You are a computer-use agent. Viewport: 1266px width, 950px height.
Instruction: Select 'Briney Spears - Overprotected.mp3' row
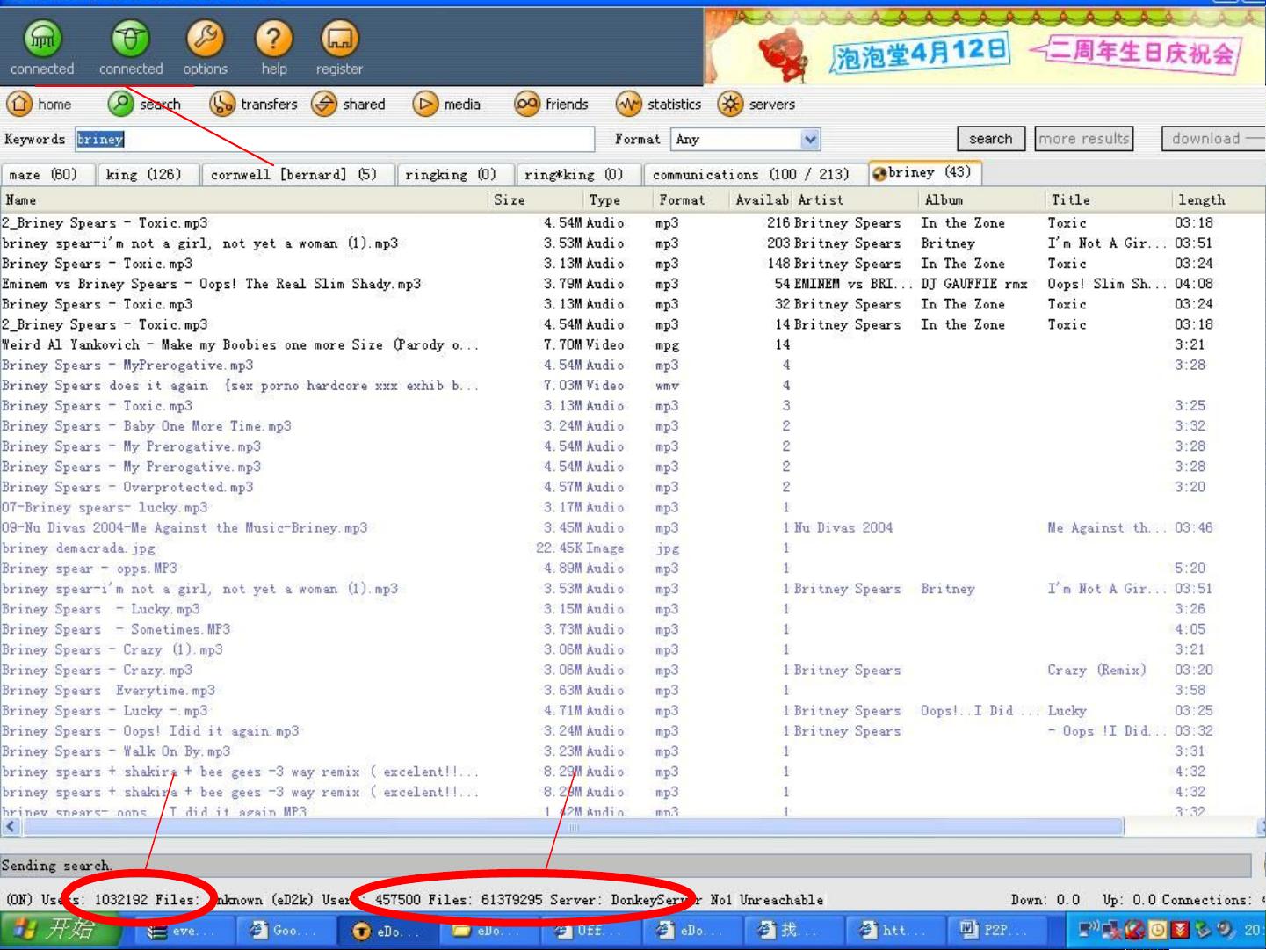tap(633, 487)
